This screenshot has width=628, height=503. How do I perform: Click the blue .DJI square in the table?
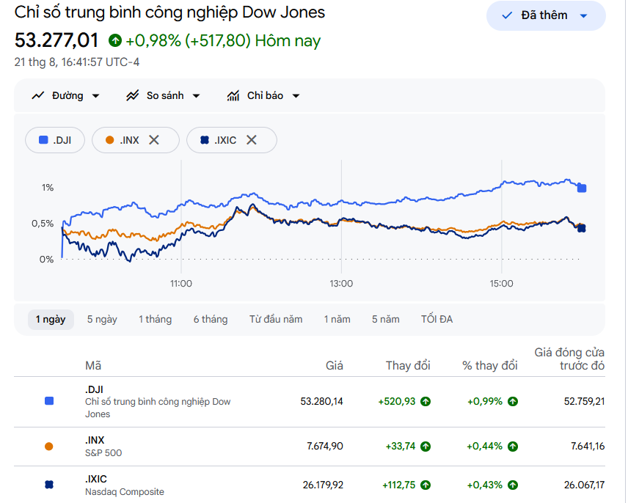click(x=49, y=401)
